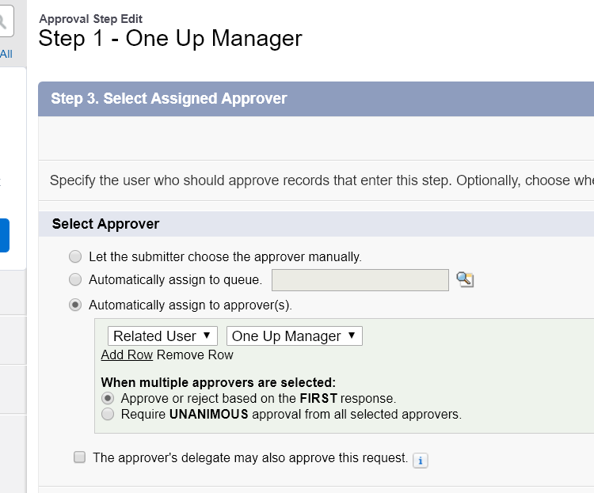Click the 'All' link in sidebar
Screen dimensions: 594x493
pos(6,54)
